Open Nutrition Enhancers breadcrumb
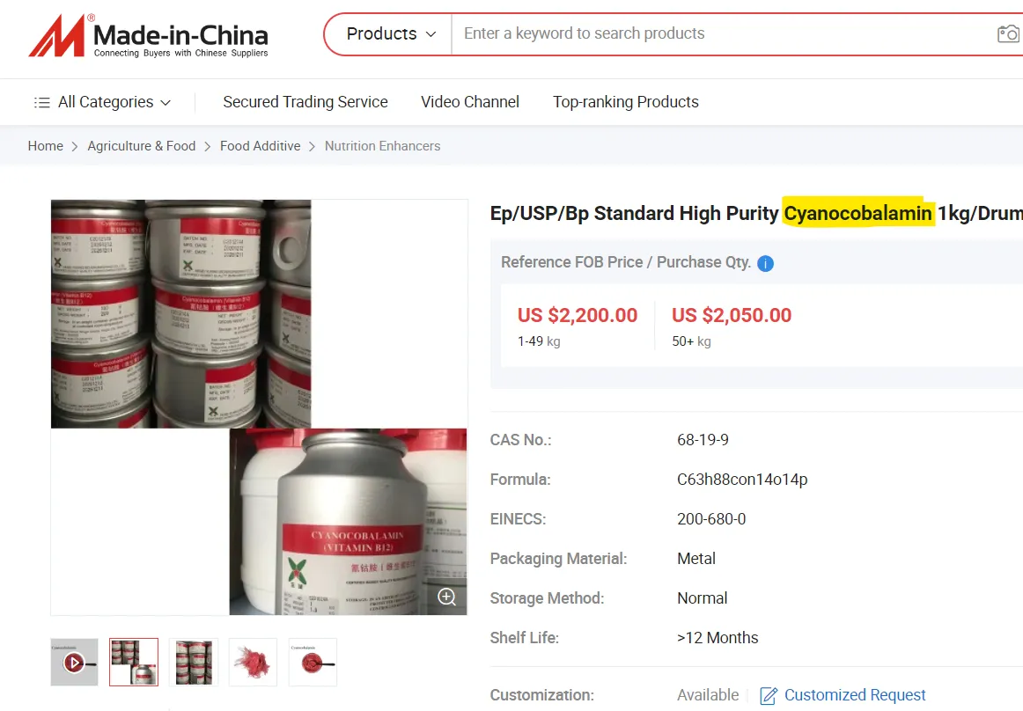Image resolution: width=1023 pixels, height=711 pixels. pyautogui.click(x=382, y=146)
